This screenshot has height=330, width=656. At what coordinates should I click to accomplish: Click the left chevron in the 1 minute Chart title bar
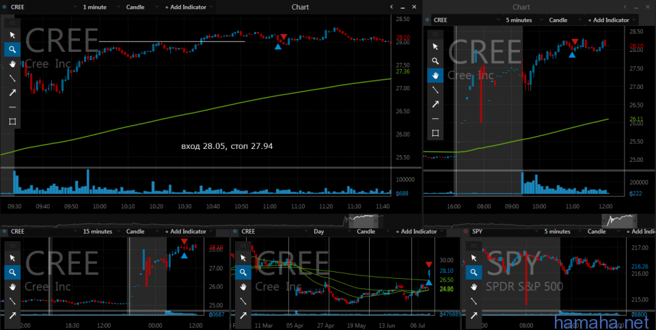(392, 7)
